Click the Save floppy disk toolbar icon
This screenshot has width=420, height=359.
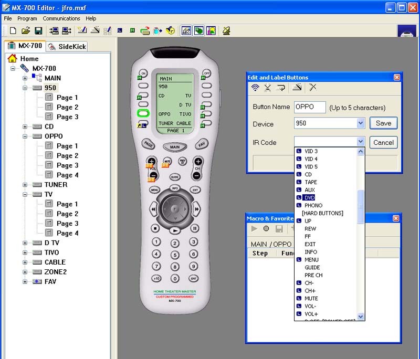(38, 31)
